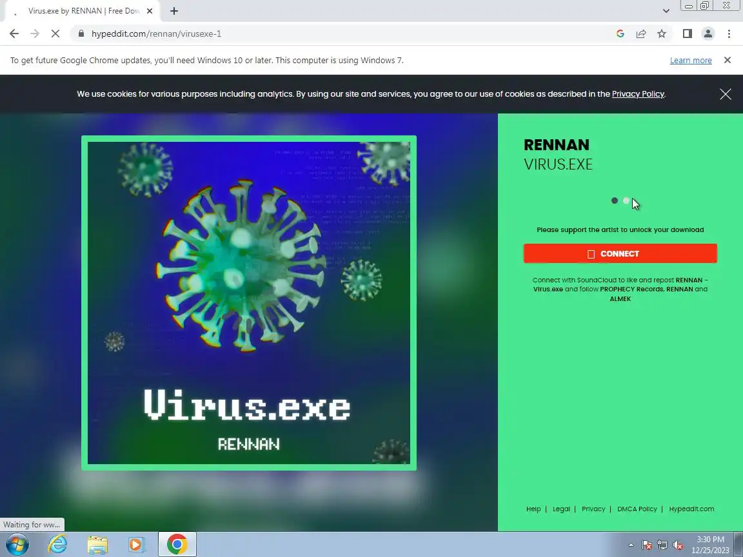The width and height of the screenshot is (743, 557).
Task: Open the Action Center flag icon
Action: tap(646, 545)
